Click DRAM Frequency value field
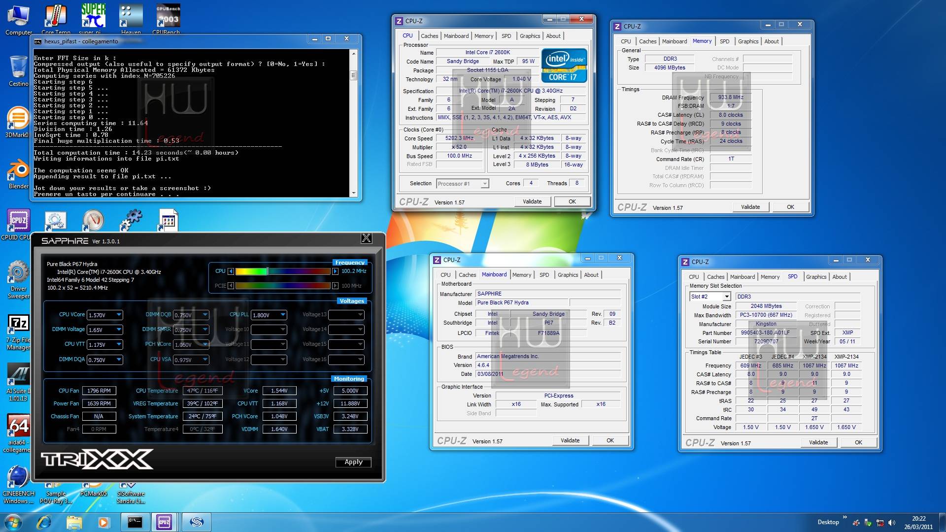Image resolution: width=946 pixels, height=532 pixels. coord(730,98)
